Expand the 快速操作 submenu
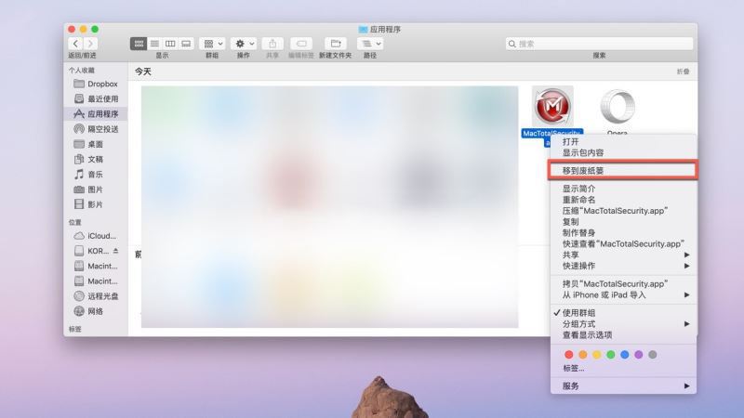This screenshot has height=418, width=744. click(623, 266)
